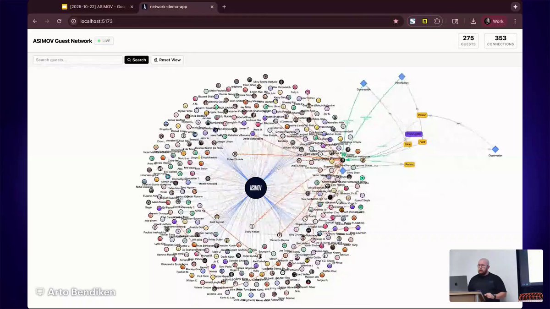View site information icon in address bar
Screen dimensions: 550x309
pyautogui.click(x=73, y=21)
